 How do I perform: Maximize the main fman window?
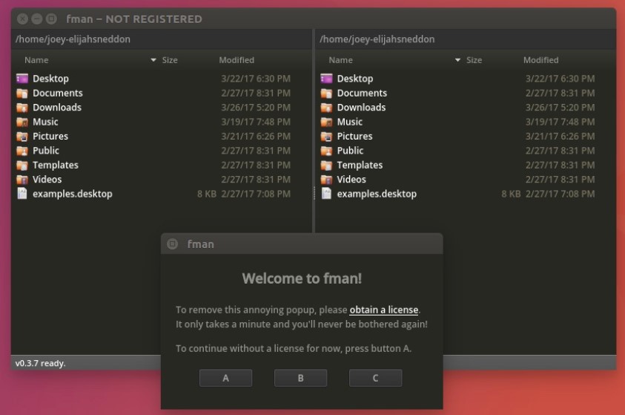[51, 19]
